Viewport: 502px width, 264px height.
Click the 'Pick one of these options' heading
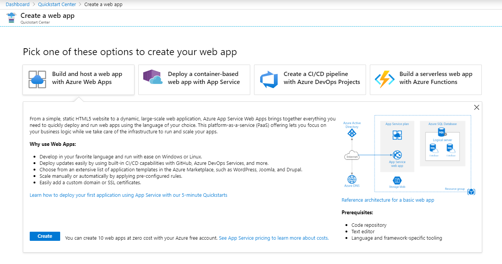[x=130, y=52]
